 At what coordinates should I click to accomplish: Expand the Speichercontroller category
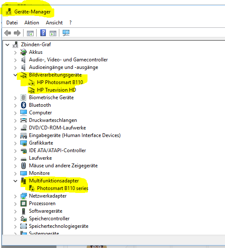tap(15, 219)
